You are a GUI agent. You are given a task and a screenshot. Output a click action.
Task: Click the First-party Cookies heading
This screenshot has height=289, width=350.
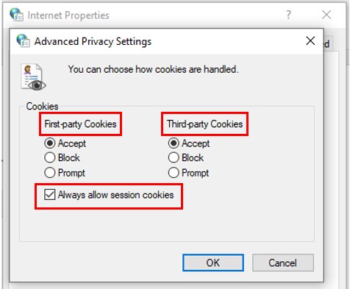coord(80,124)
